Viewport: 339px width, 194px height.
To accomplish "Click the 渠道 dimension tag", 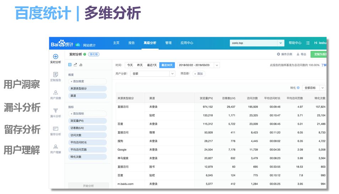I will (88, 96).
